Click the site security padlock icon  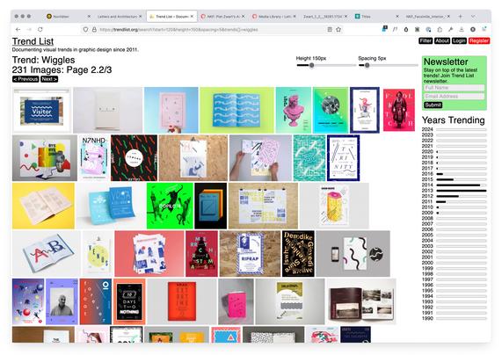94,30
